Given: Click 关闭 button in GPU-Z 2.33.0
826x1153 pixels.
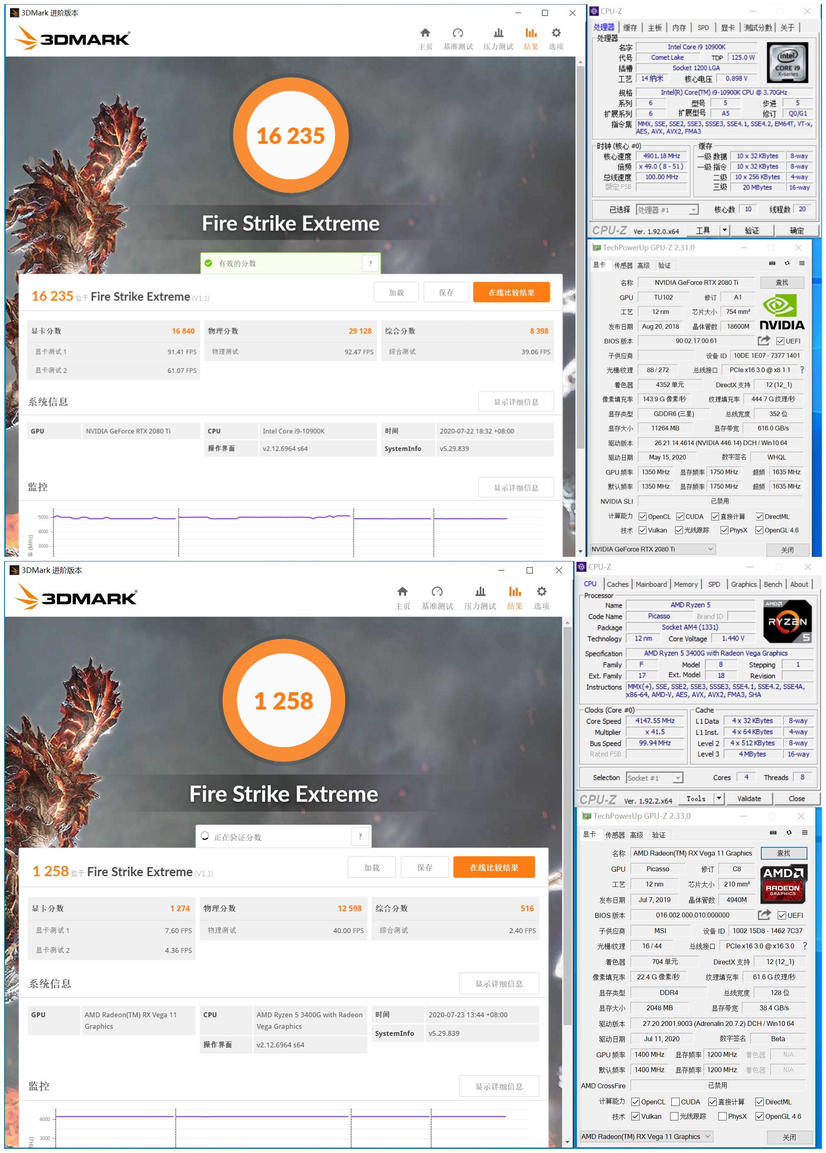Looking at the screenshot, I should point(789,1137).
